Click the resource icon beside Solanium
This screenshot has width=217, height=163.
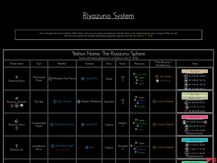coord(136,152)
